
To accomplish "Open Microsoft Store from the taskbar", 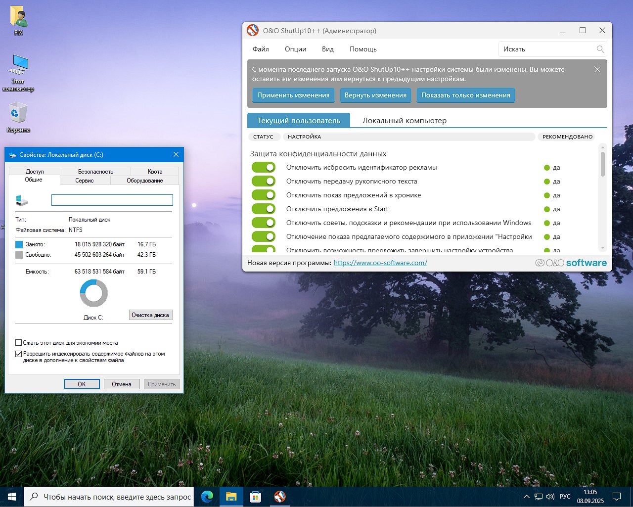I will point(255,497).
